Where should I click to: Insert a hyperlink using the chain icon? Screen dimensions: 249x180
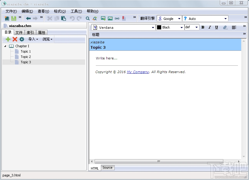pos(117,18)
